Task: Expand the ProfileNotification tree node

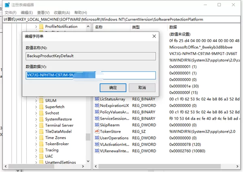Action: tap(36, 27)
